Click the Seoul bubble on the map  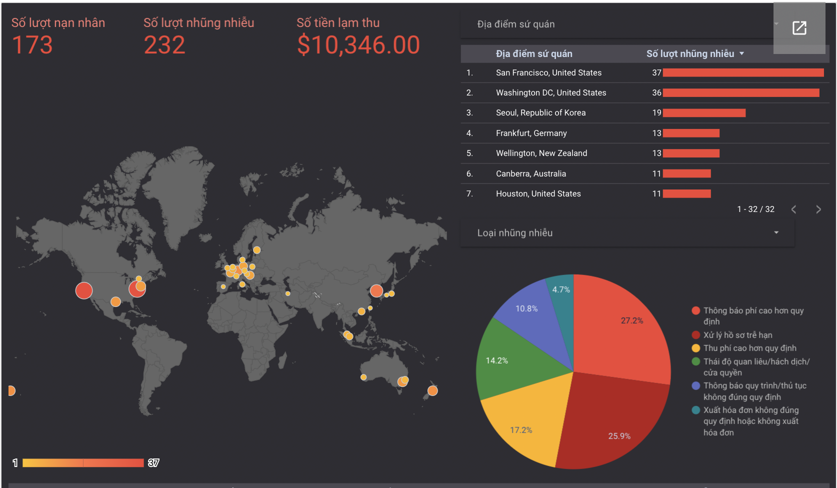coord(376,290)
